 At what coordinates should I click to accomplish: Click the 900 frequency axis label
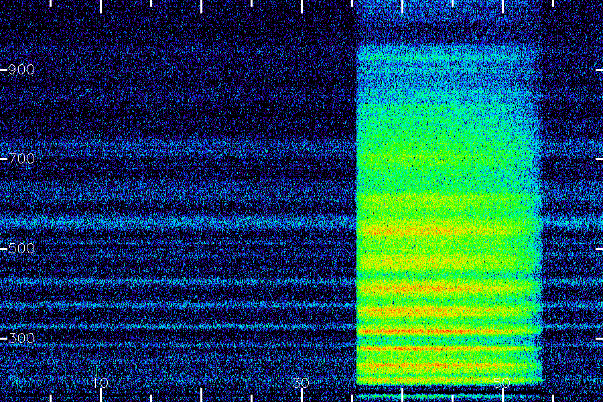[21, 70]
